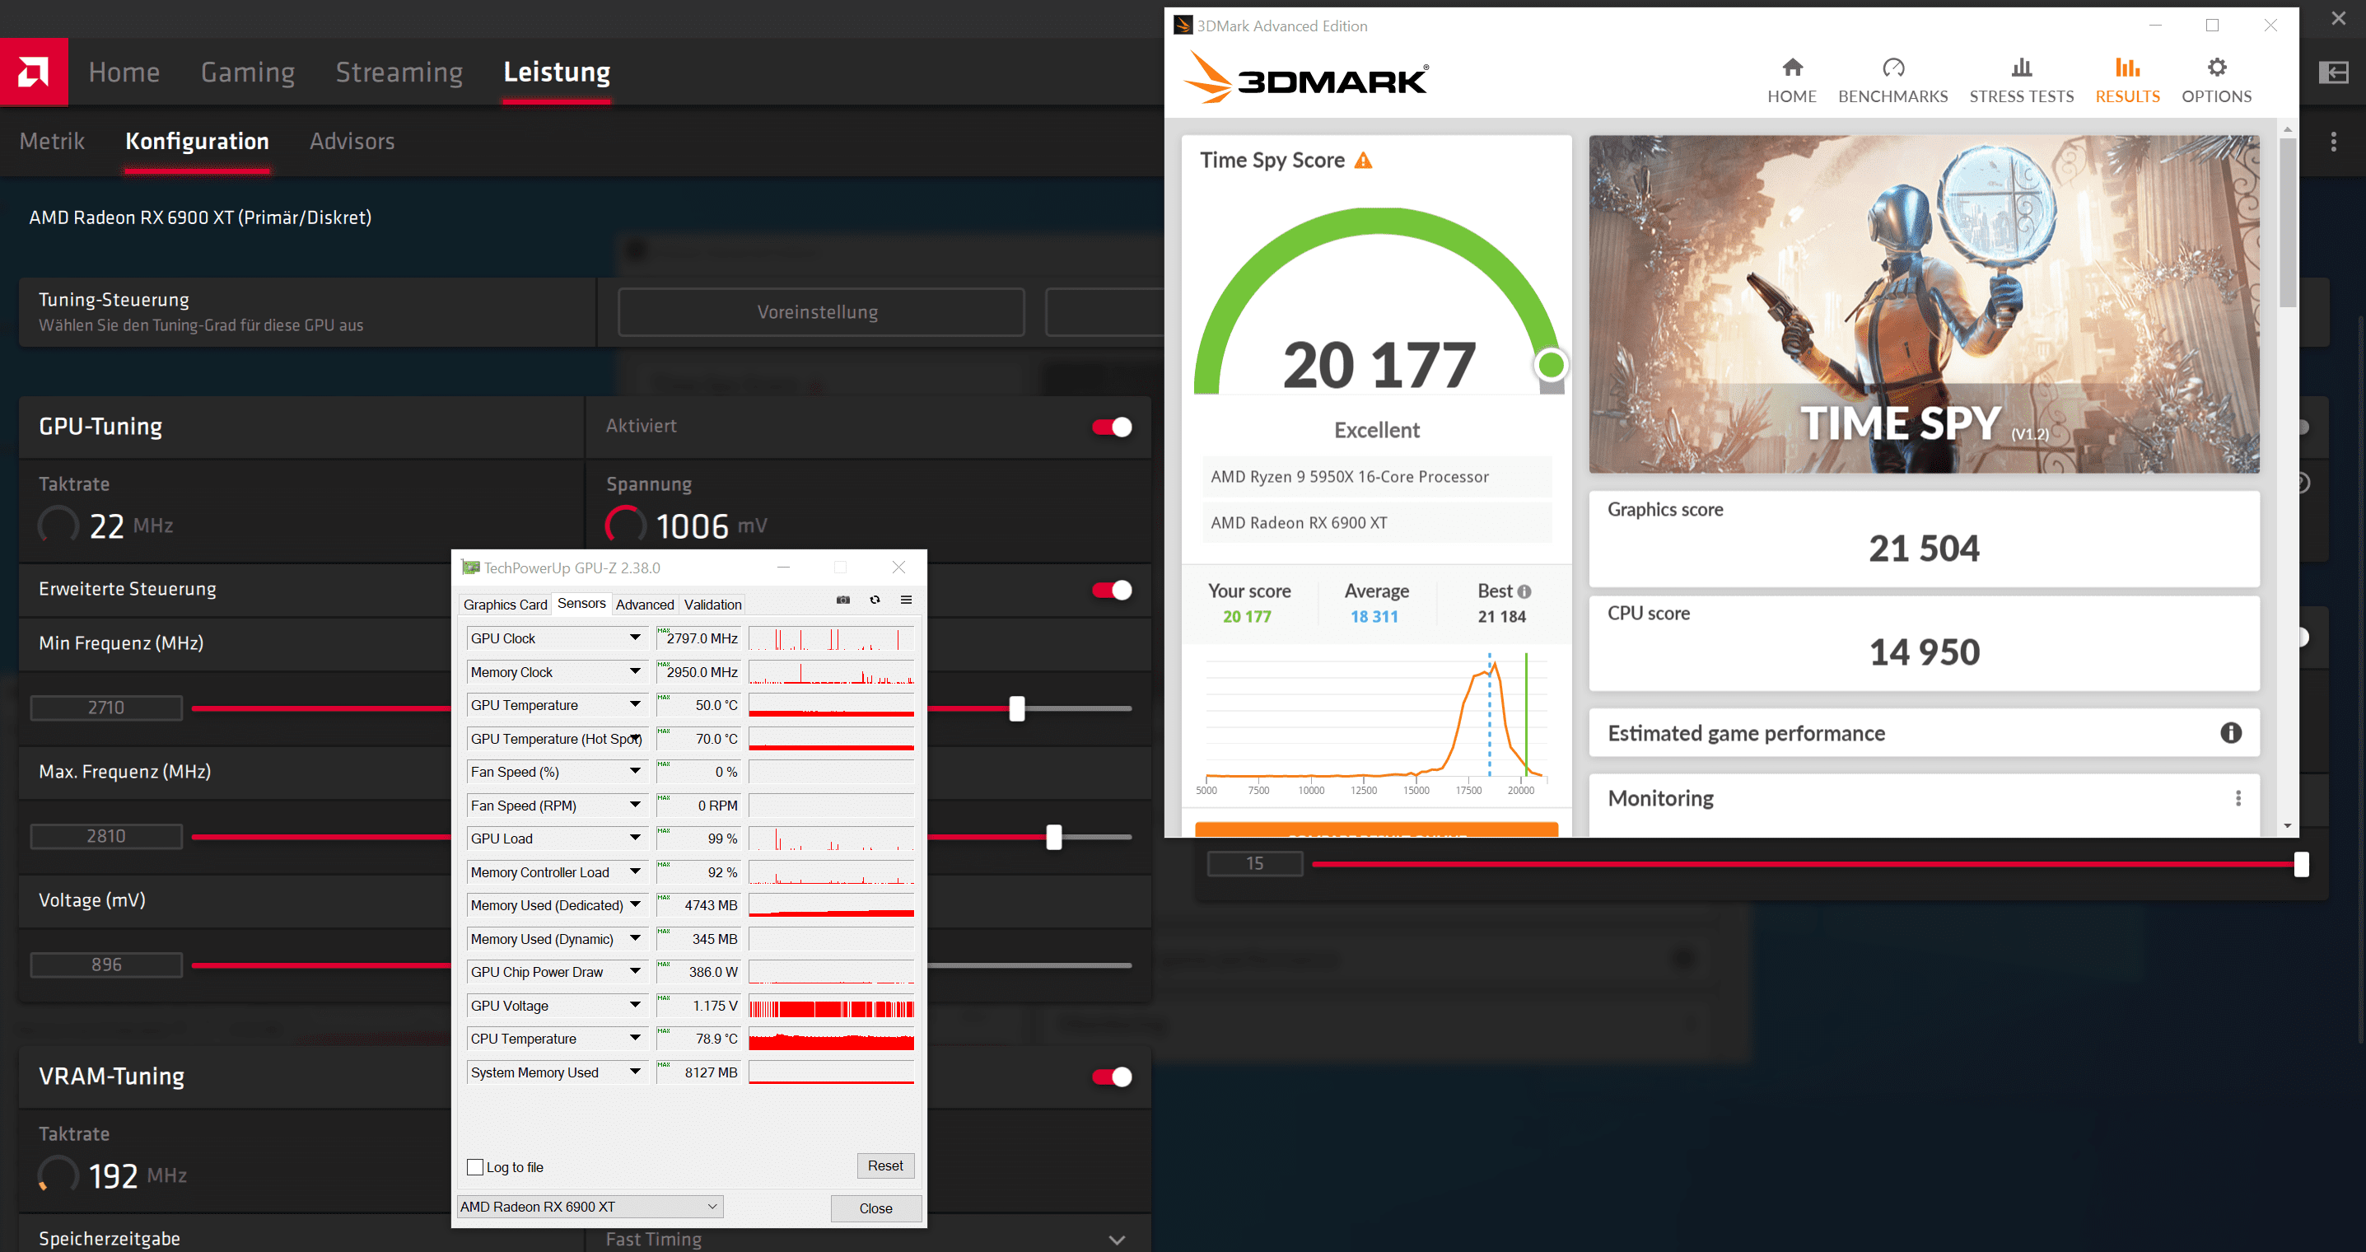
Task: Open 3DMark Options gear icon
Action: (2216, 67)
